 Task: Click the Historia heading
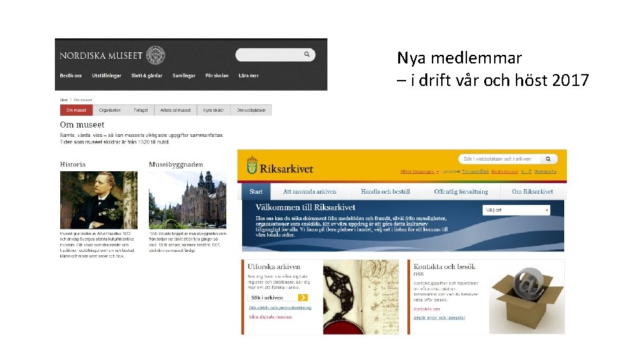click(73, 165)
